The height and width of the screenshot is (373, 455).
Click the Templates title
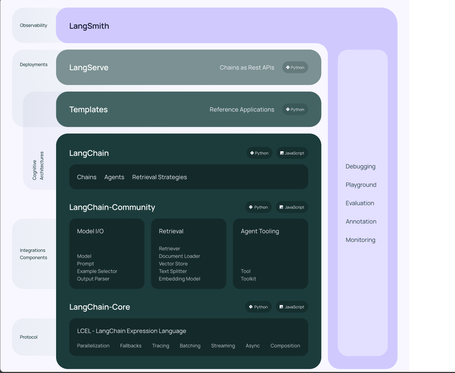pos(88,110)
